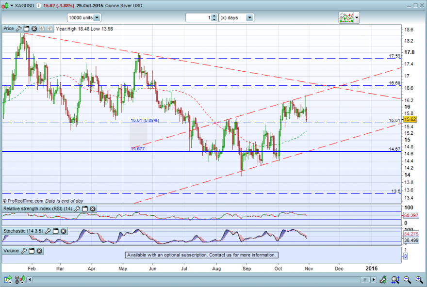
Task: Maximize the Price panel window icon
Action: (x=26, y=28)
